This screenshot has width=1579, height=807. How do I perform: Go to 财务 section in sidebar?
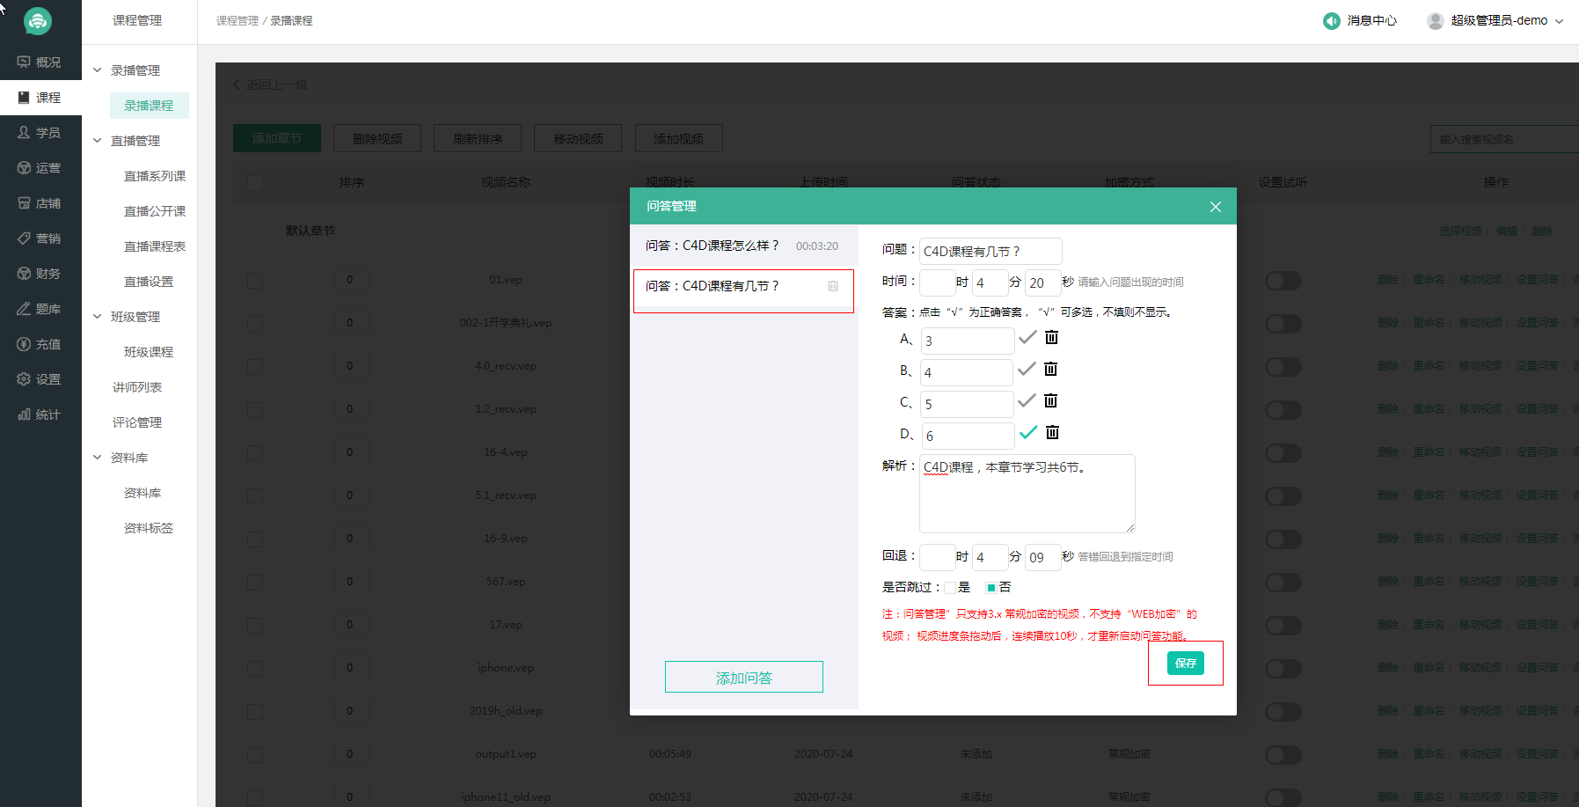pyautogui.click(x=40, y=274)
